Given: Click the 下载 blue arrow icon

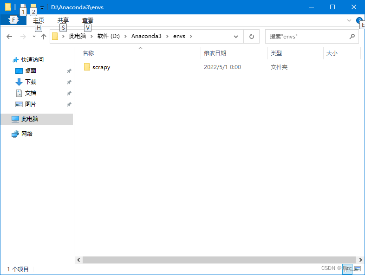Looking at the screenshot, I should (19, 82).
